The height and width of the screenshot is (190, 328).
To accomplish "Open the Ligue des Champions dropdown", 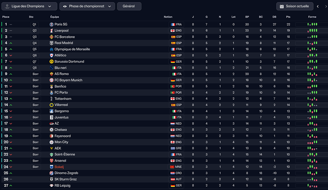I will coord(29,6).
